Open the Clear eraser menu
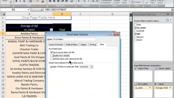The image size is (174, 98). point(147,2)
